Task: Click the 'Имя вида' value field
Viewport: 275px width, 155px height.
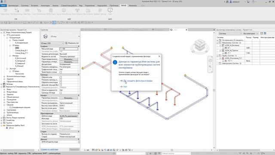Action: 69,119
